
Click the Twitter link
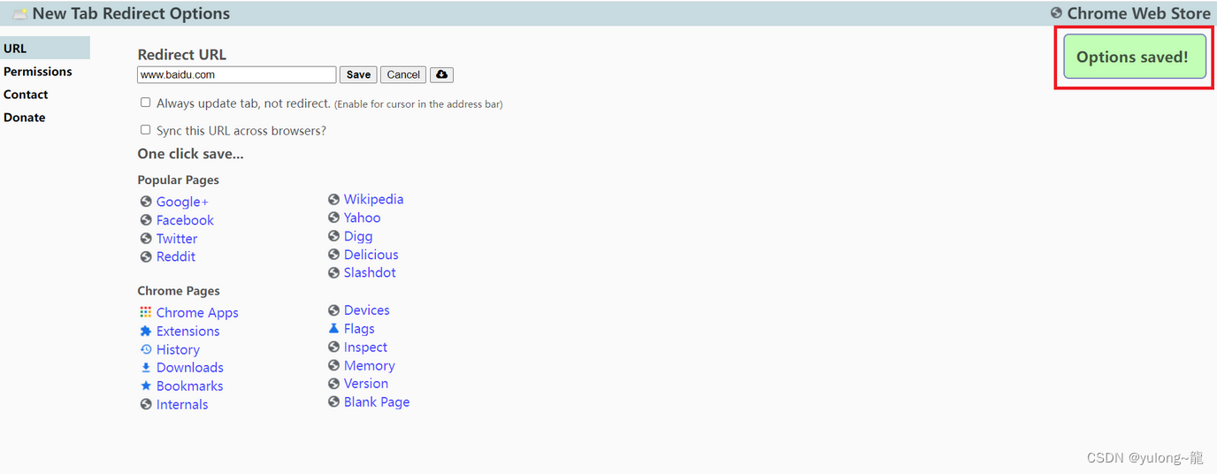(177, 239)
